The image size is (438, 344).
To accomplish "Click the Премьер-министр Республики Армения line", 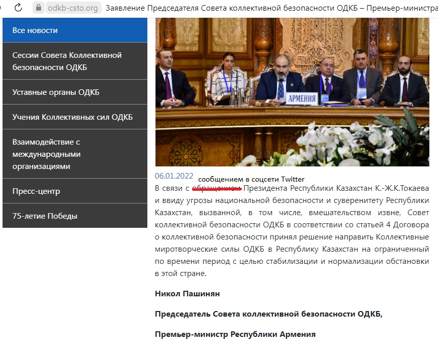I will coord(235,334).
